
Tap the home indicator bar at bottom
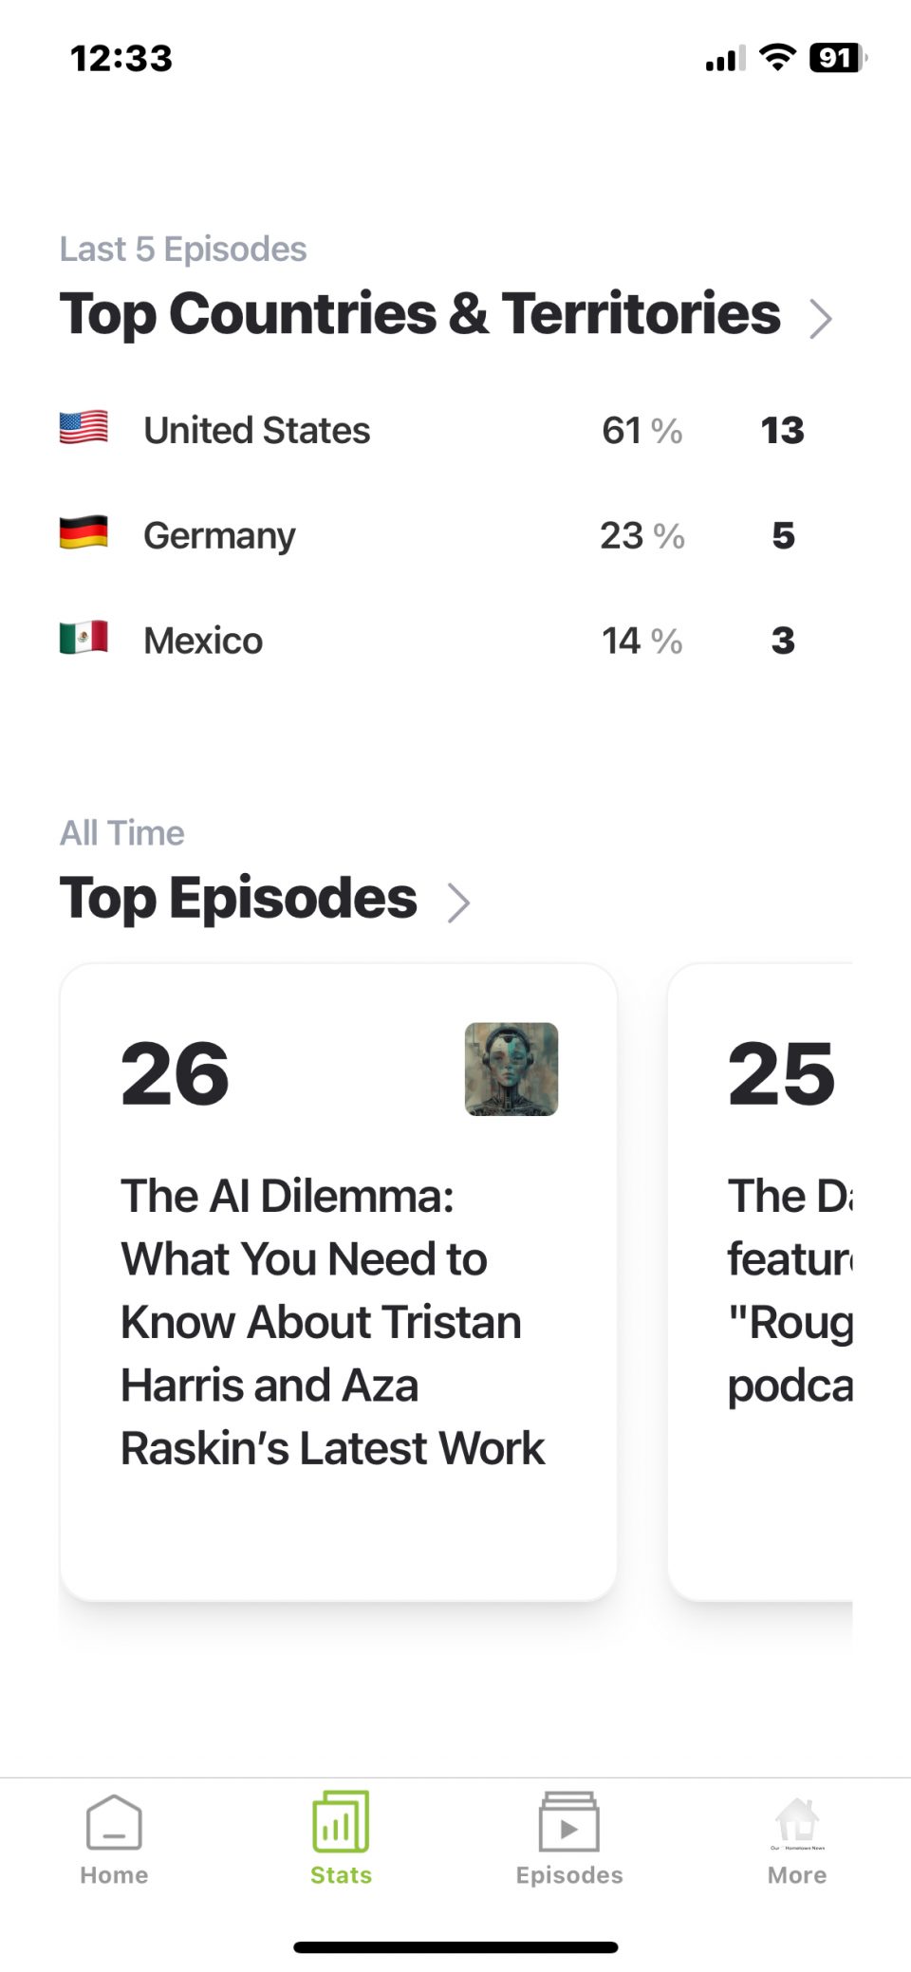pyautogui.click(x=455, y=1944)
